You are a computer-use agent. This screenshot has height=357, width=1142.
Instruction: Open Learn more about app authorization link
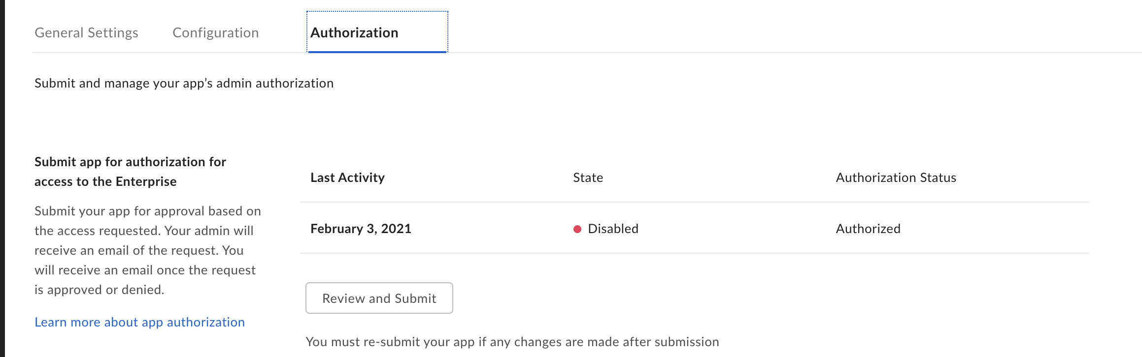click(139, 322)
